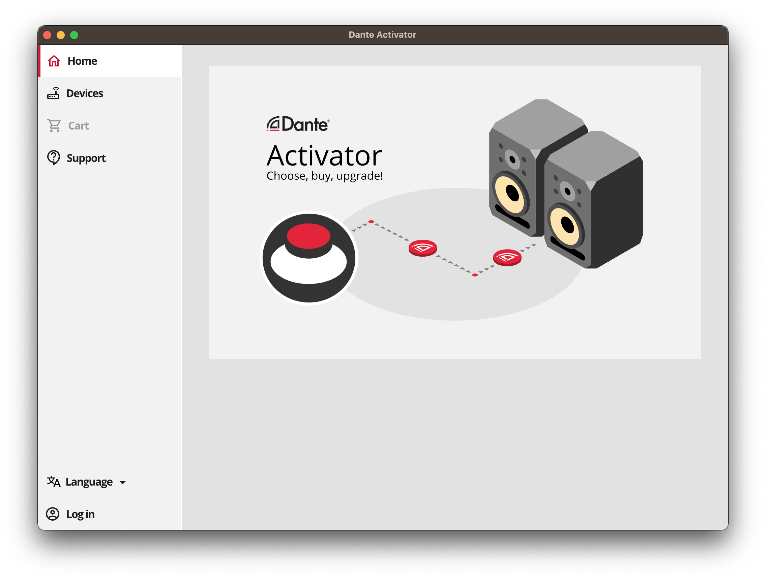Click the Dante Activator window title

pyautogui.click(x=382, y=35)
